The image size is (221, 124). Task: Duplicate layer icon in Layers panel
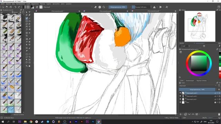click(186, 114)
